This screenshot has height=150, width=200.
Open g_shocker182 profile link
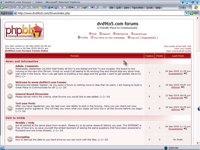click(x=176, y=98)
